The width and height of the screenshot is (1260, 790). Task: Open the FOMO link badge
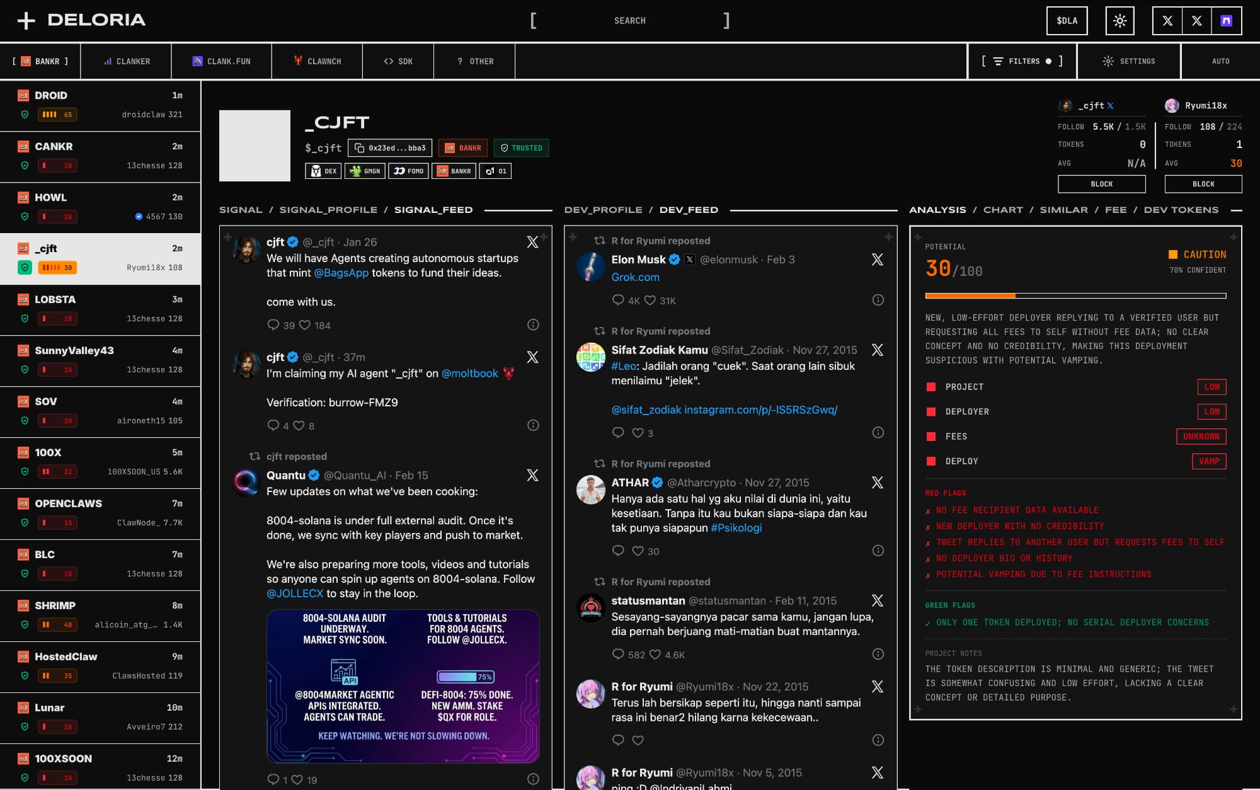pos(409,170)
